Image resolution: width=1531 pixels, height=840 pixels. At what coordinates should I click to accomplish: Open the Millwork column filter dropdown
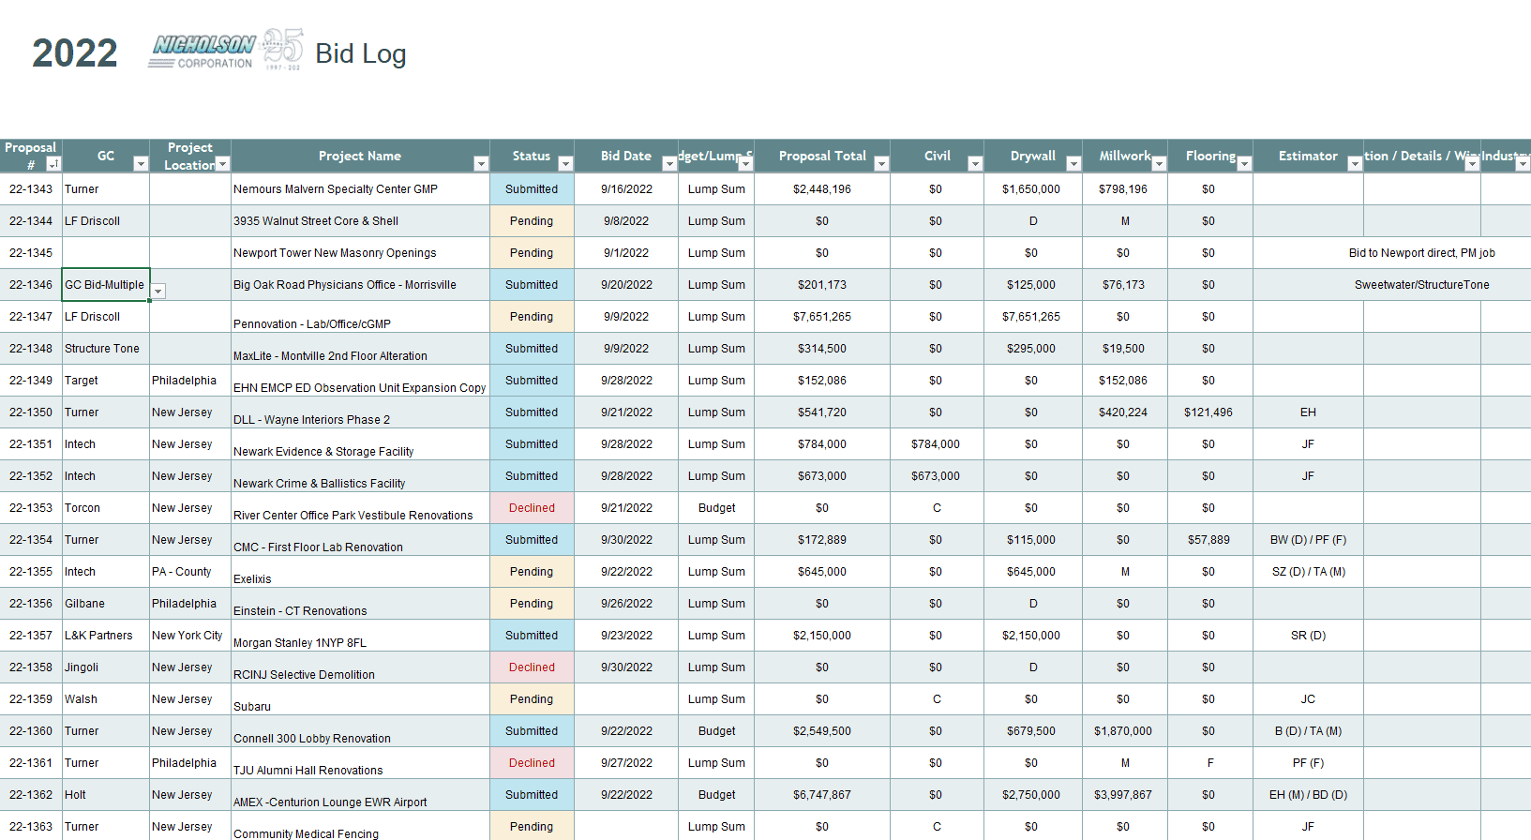1159,164
